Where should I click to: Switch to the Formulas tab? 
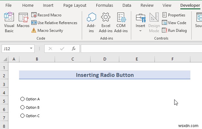[104, 5]
